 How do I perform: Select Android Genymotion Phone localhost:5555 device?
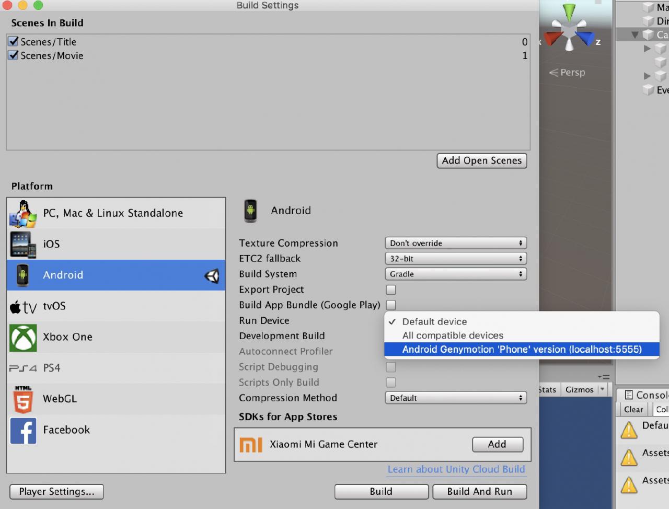(522, 349)
